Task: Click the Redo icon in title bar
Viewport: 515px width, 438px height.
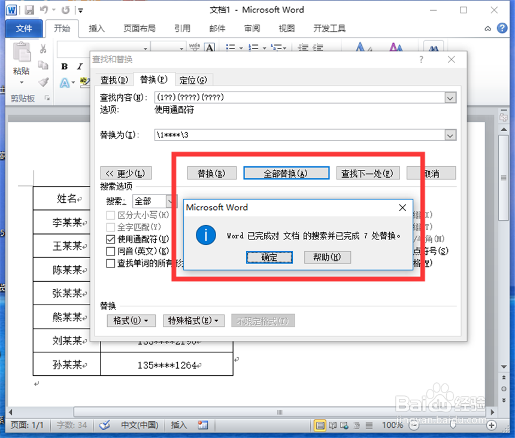Action: click(66, 10)
